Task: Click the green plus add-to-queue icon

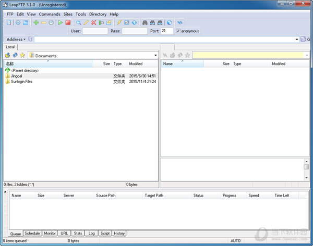Action: coord(36,22)
